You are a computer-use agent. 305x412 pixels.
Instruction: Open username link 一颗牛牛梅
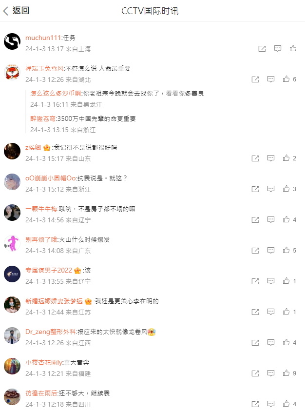(41, 209)
